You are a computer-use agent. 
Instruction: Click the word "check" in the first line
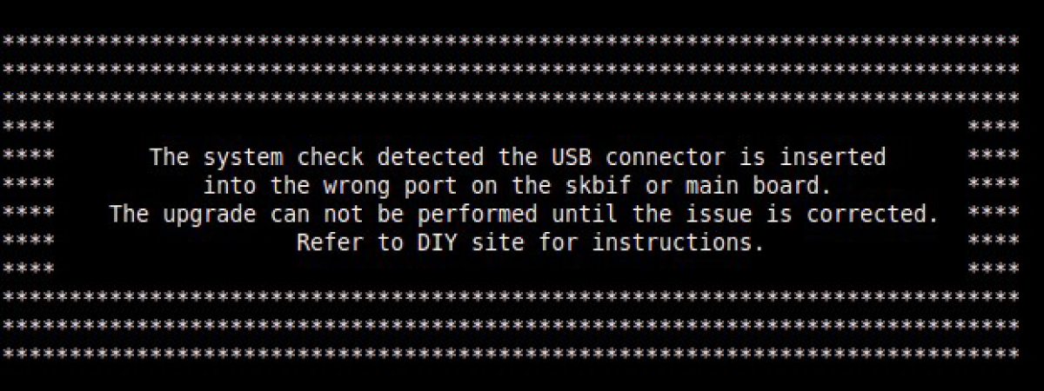tap(330, 157)
